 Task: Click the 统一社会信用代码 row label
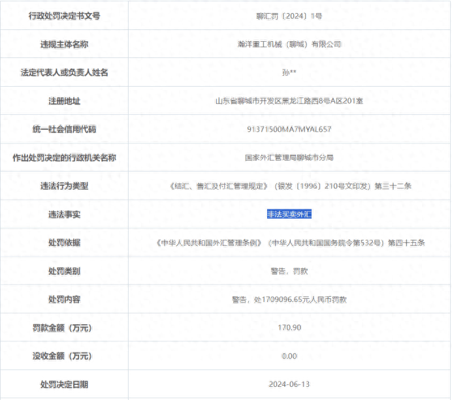tap(64, 129)
